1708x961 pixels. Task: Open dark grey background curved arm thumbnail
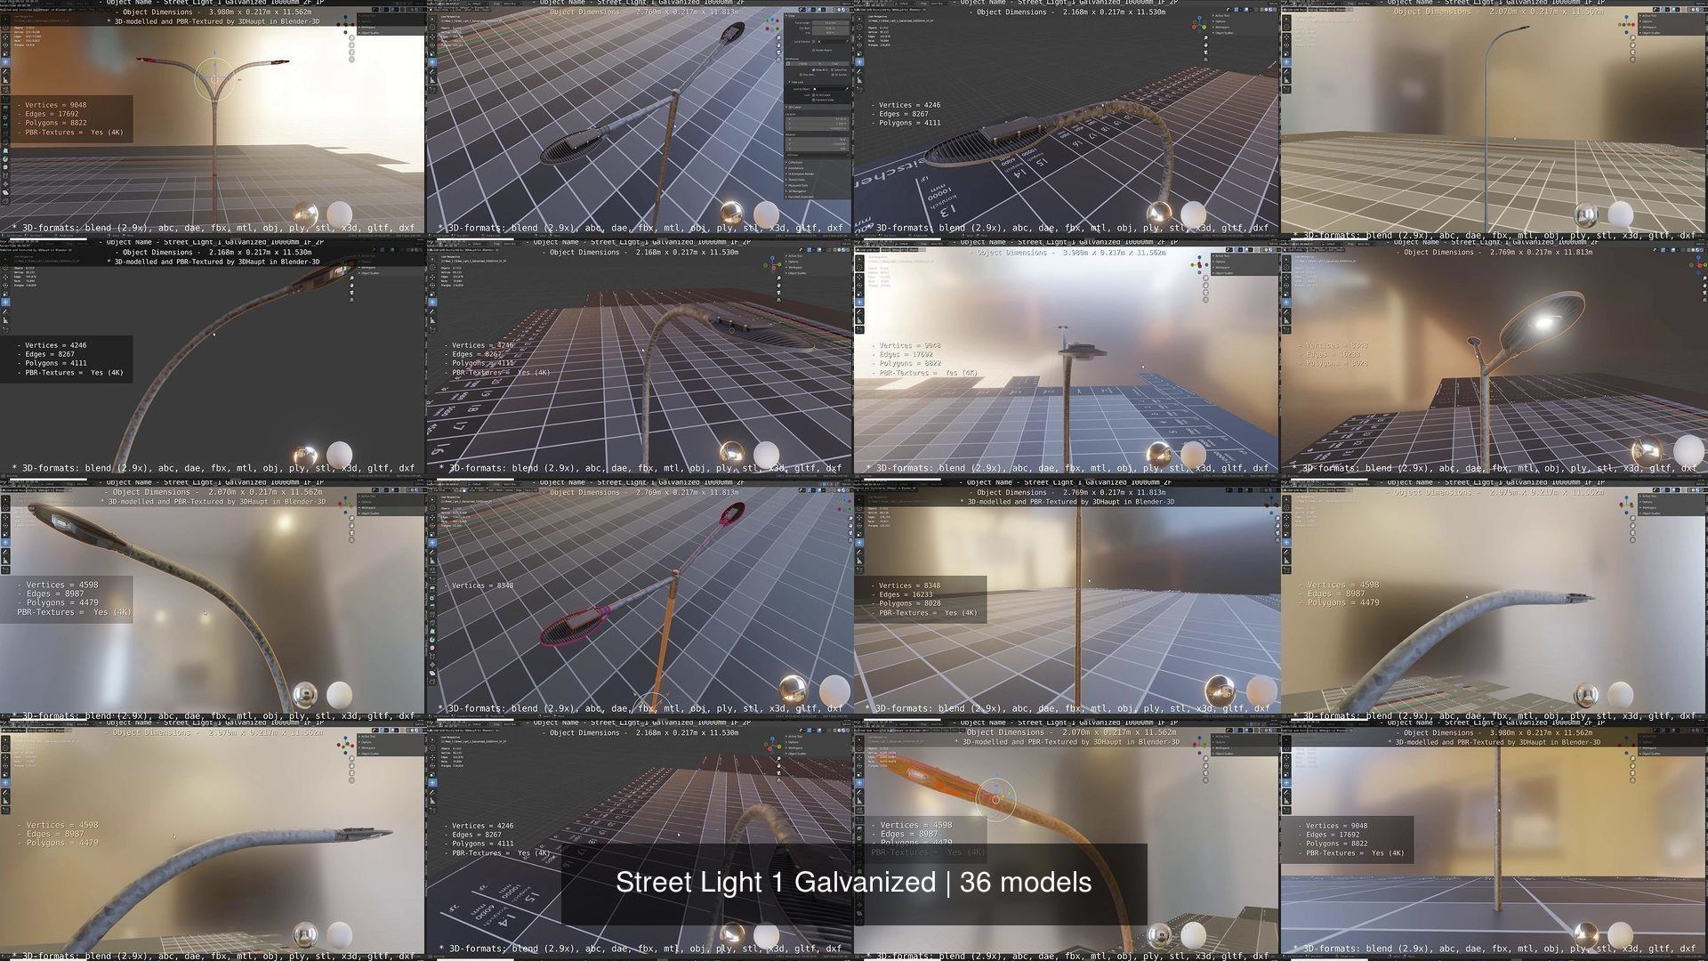(x=213, y=360)
